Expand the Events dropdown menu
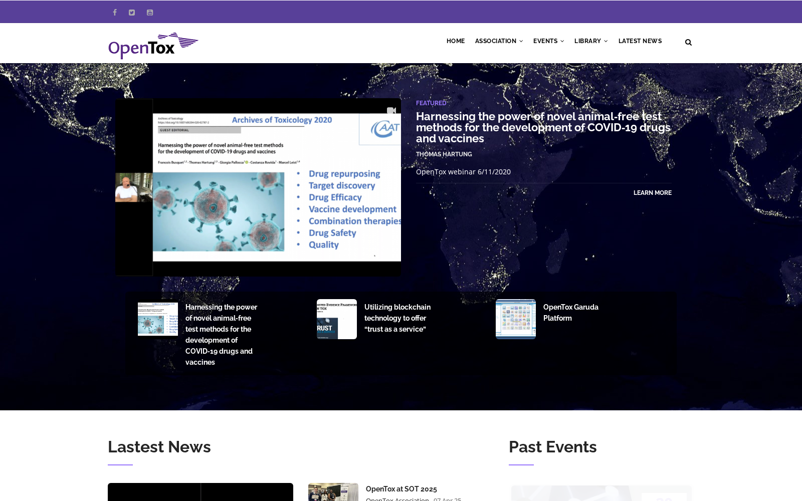The image size is (802, 501). 548,41
